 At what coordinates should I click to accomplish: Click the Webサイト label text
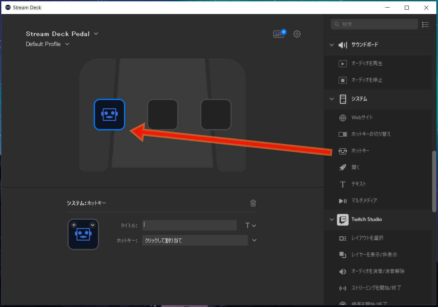[x=362, y=117]
